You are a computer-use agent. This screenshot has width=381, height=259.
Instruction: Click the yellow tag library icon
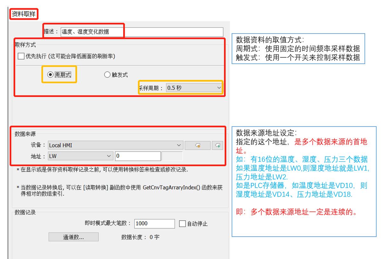(x=197, y=145)
